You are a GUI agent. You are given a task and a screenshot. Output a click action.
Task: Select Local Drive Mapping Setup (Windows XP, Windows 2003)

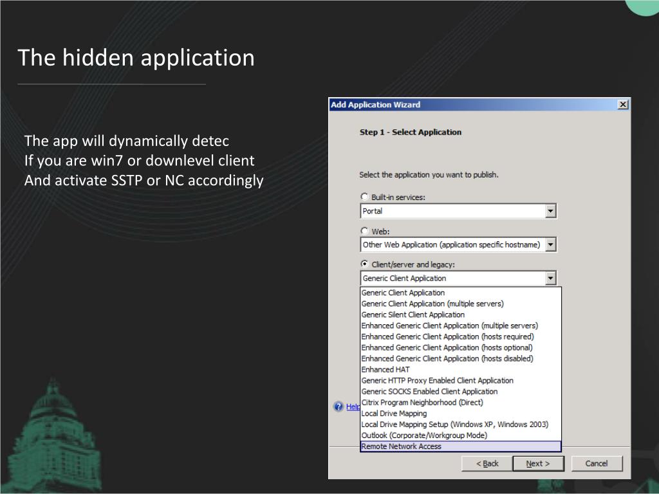(461, 425)
